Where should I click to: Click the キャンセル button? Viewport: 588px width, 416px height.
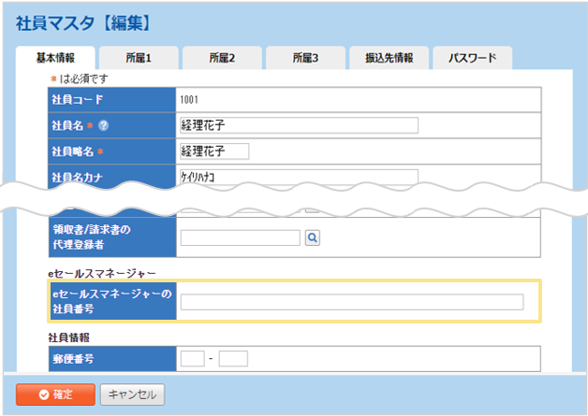(x=132, y=394)
